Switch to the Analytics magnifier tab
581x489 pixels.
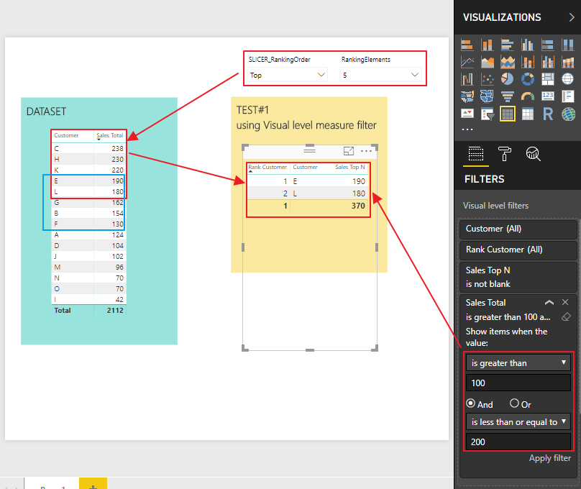(534, 154)
